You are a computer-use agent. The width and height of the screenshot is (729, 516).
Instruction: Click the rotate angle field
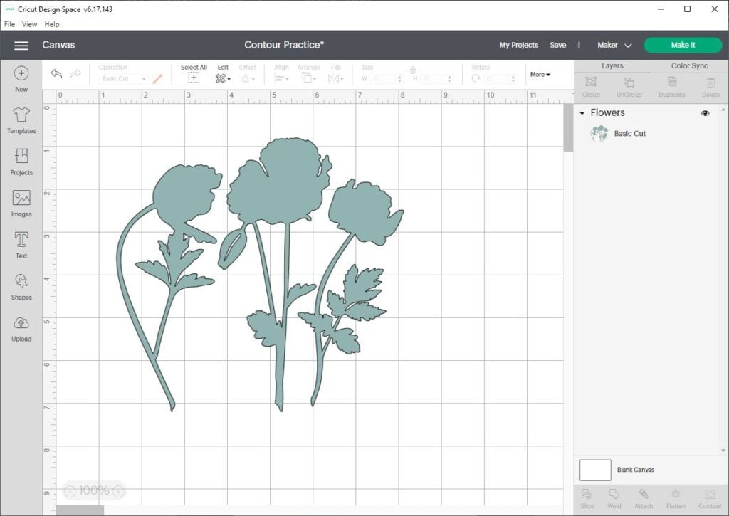click(500, 78)
